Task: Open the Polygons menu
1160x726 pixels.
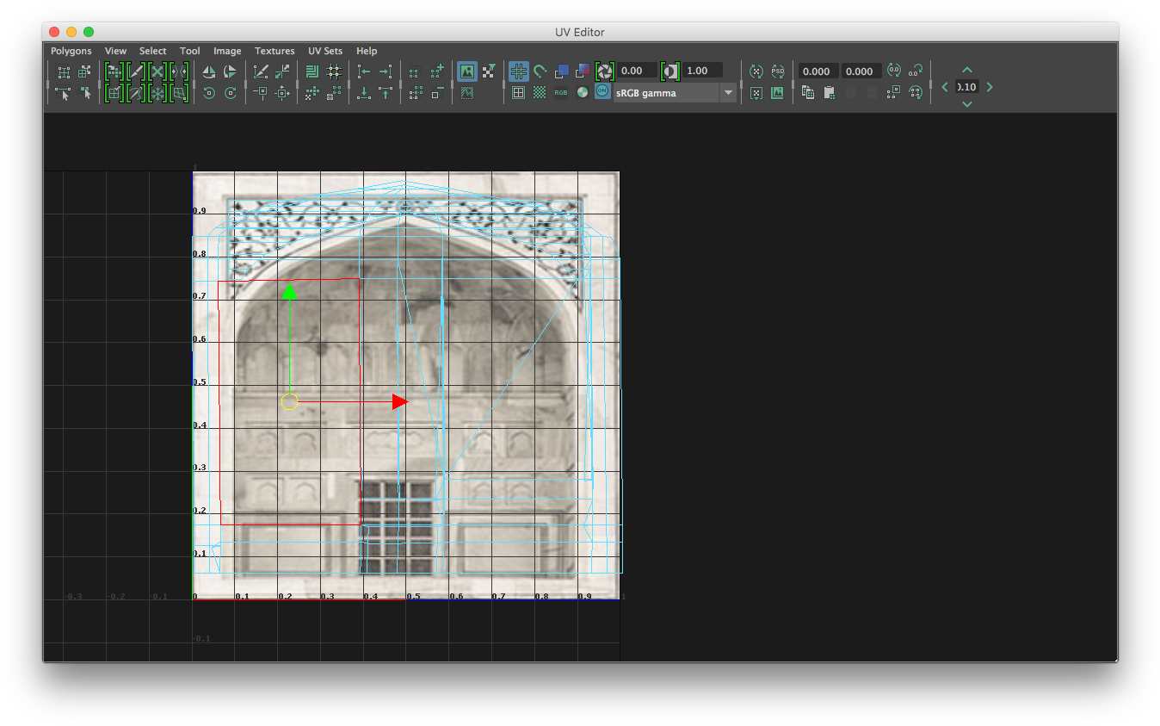Action: (x=71, y=51)
